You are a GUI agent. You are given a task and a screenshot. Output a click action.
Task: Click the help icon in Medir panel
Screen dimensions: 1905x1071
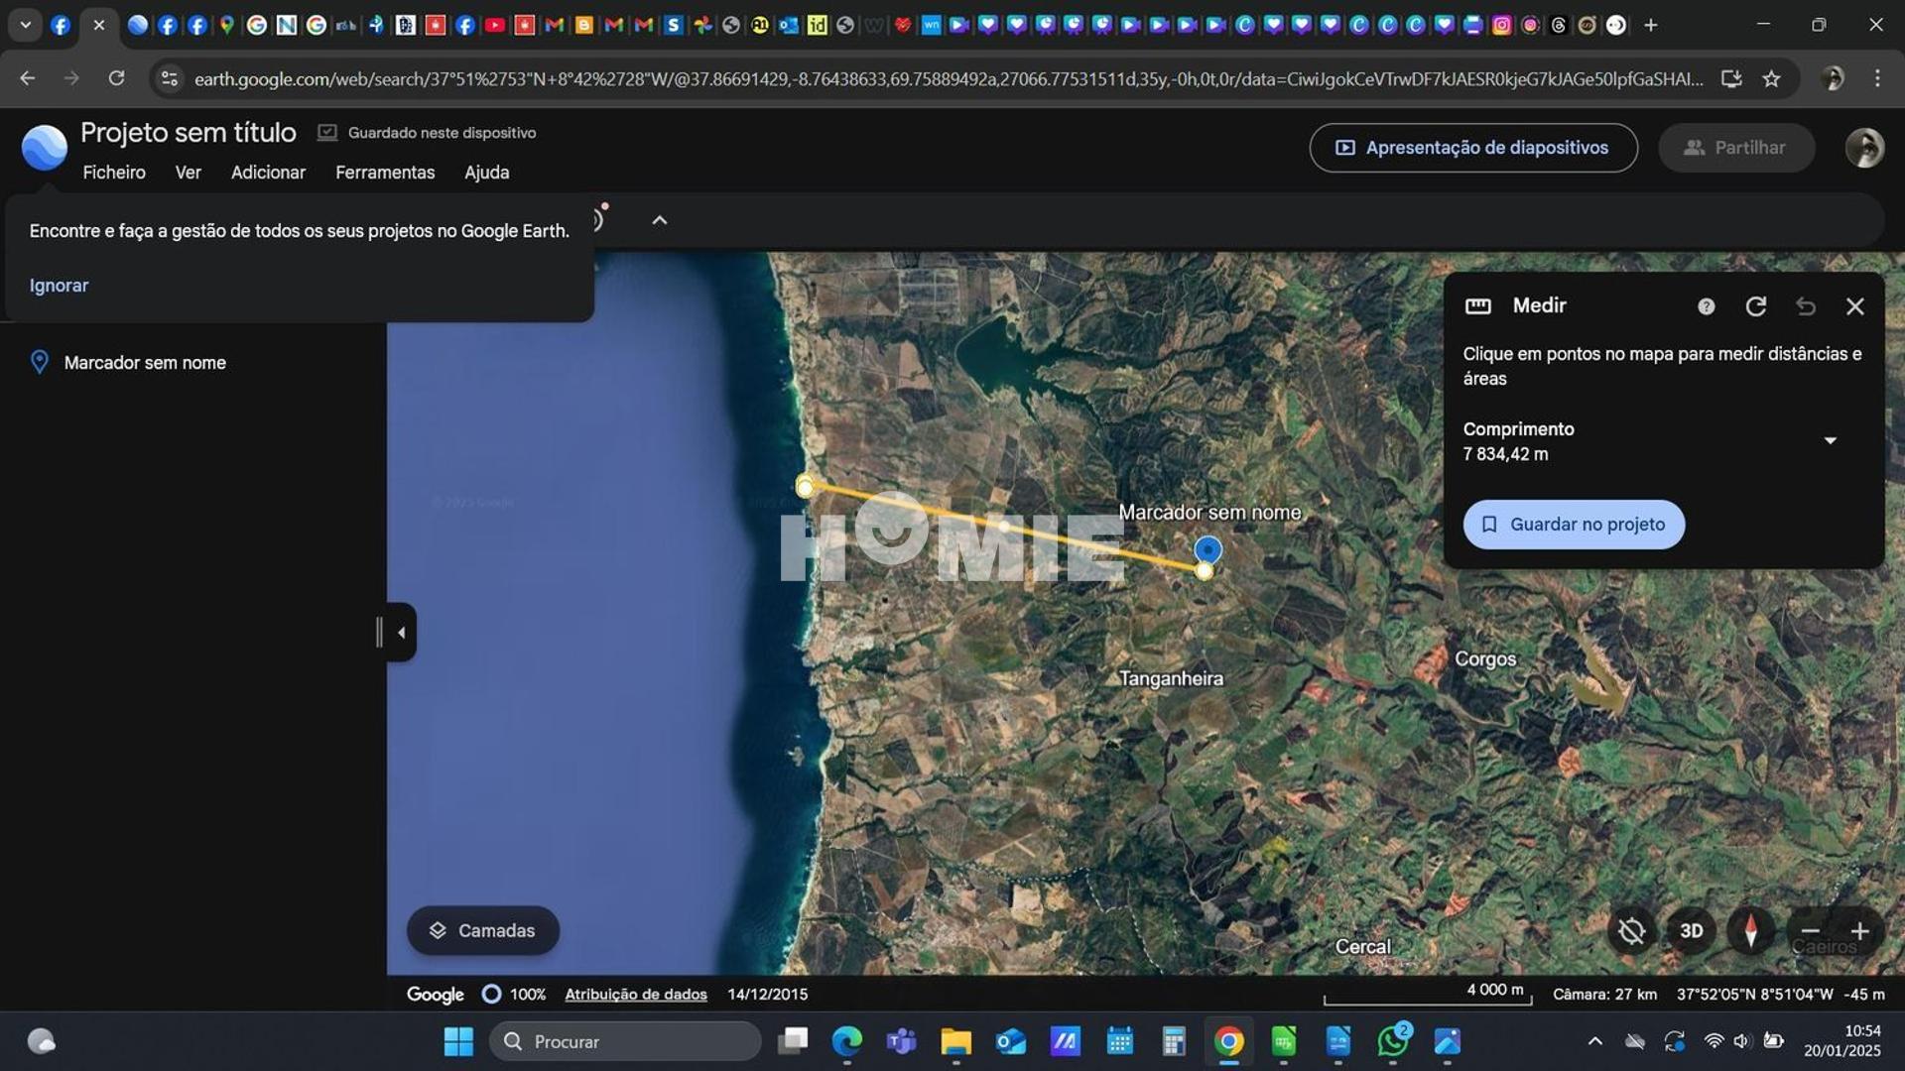click(1706, 306)
